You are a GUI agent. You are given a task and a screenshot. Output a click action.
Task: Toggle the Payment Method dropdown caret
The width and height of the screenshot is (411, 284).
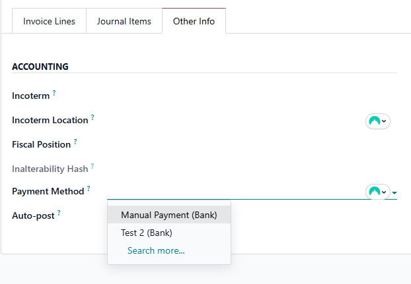[x=394, y=193]
